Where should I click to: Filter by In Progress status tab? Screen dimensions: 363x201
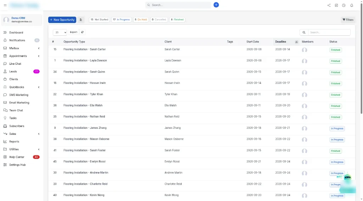click(121, 19)
